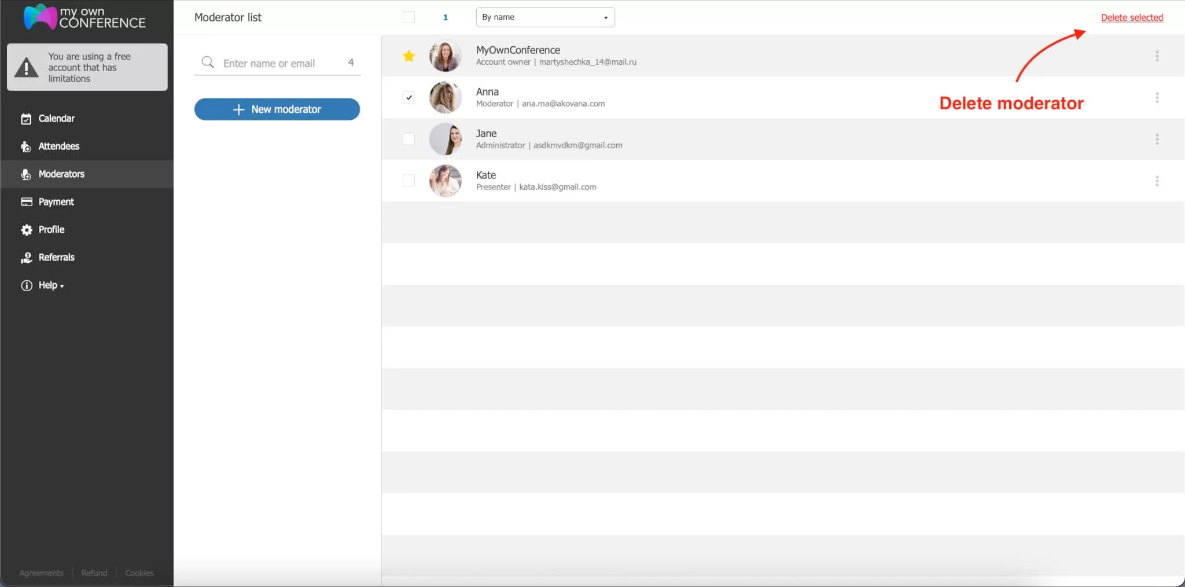Open the kebab menu beside Kate
The width and height of the screenshot is (1185, 587).
point(1157,181)
